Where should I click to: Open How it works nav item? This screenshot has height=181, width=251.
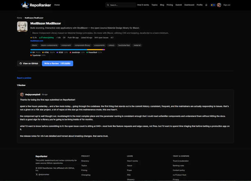point(143,5)
